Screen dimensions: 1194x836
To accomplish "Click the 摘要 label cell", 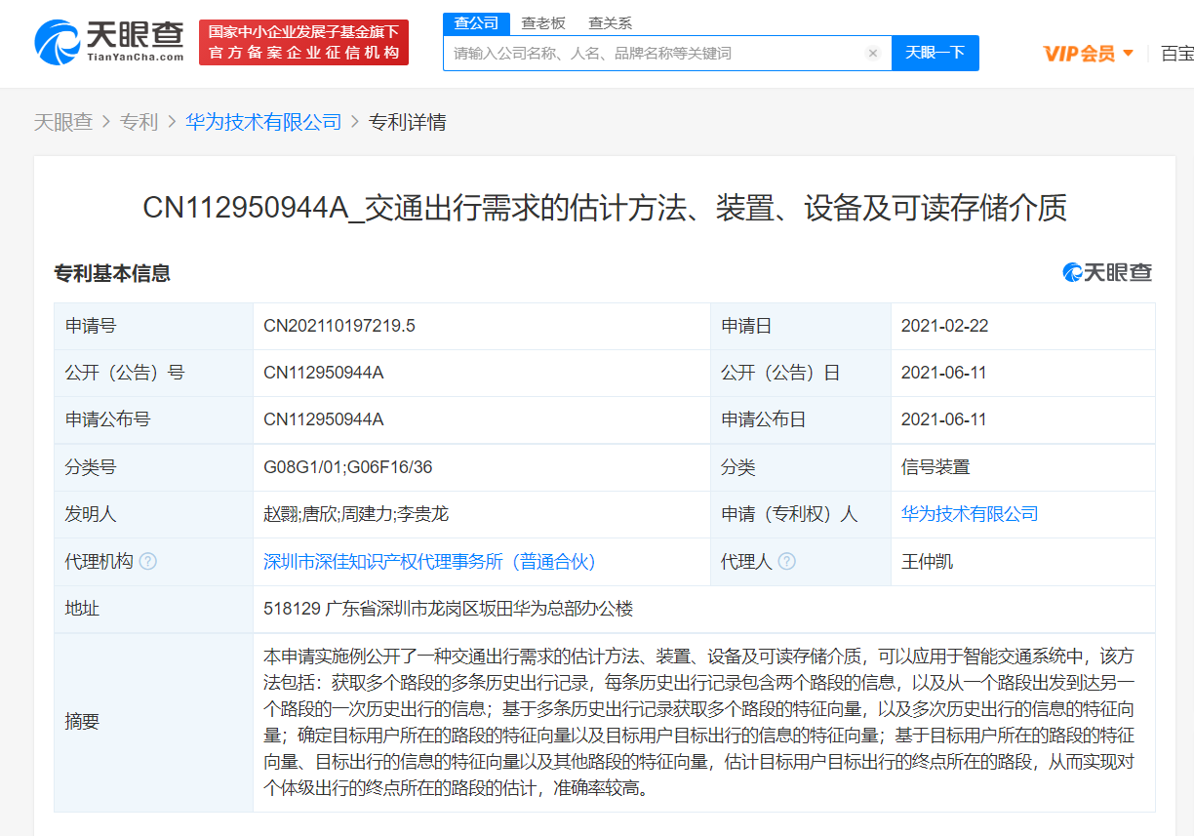I will 153,722.
